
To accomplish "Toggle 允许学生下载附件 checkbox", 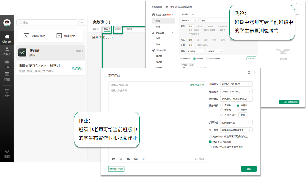I will pyautogui.click(x=210, y=142).
